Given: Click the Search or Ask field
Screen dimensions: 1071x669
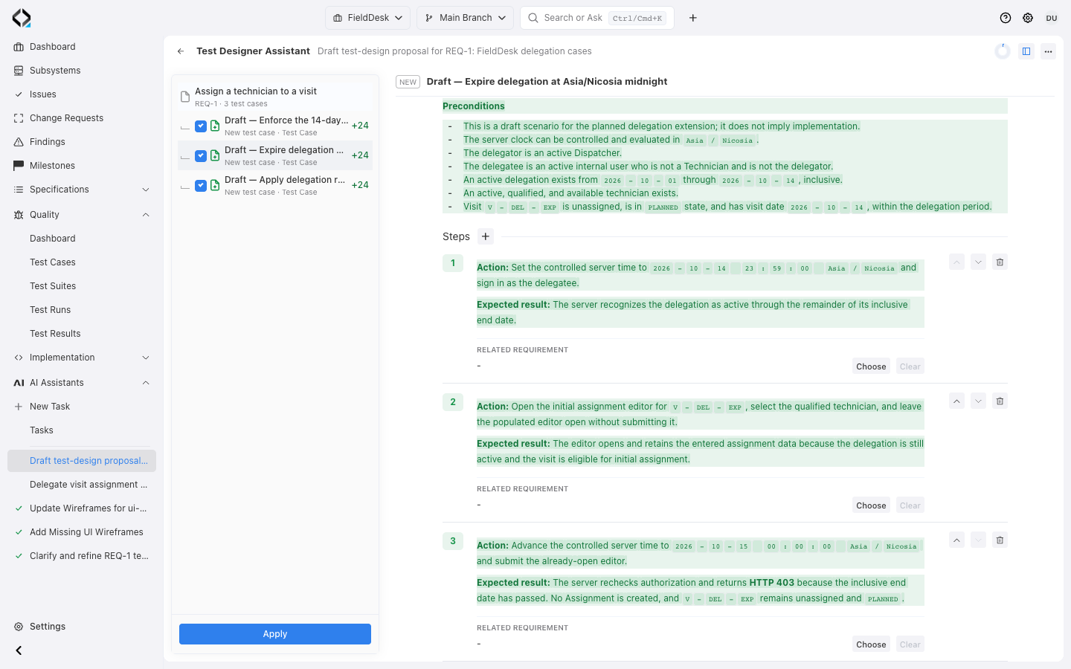Looking at the screenshot, I should pos(597,18).
